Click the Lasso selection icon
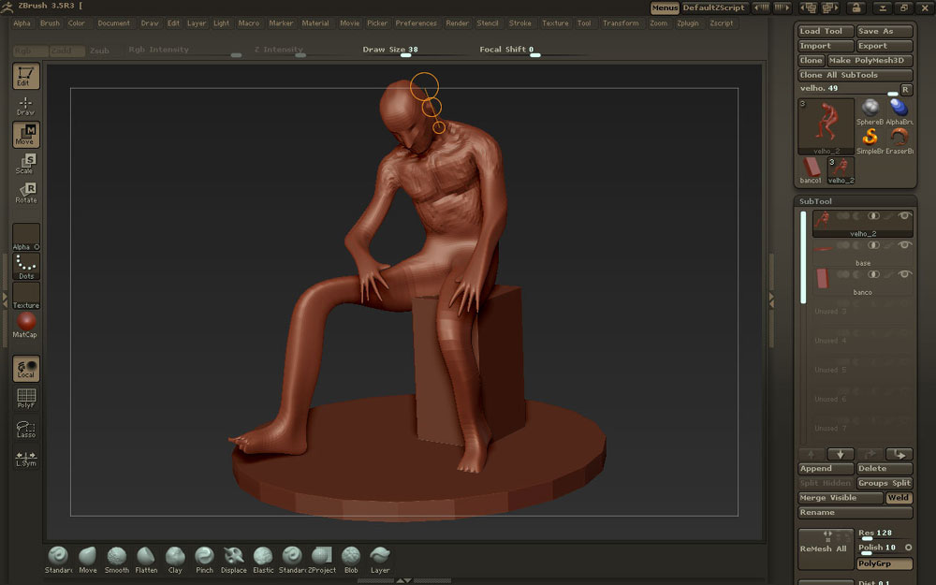 [x=25, y=429]
